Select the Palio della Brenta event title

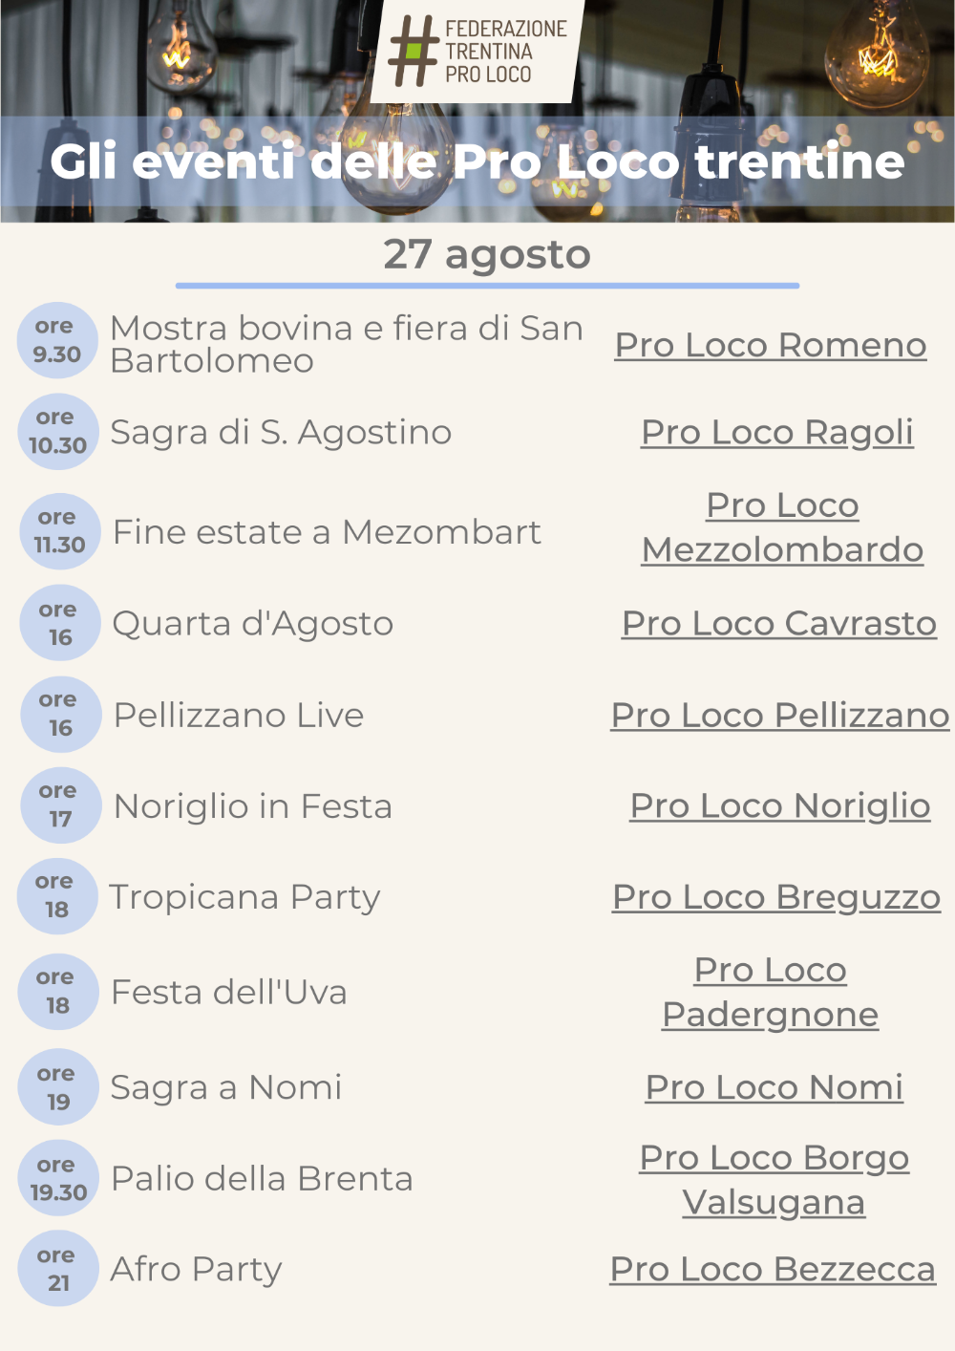[x=262, y=1178]
